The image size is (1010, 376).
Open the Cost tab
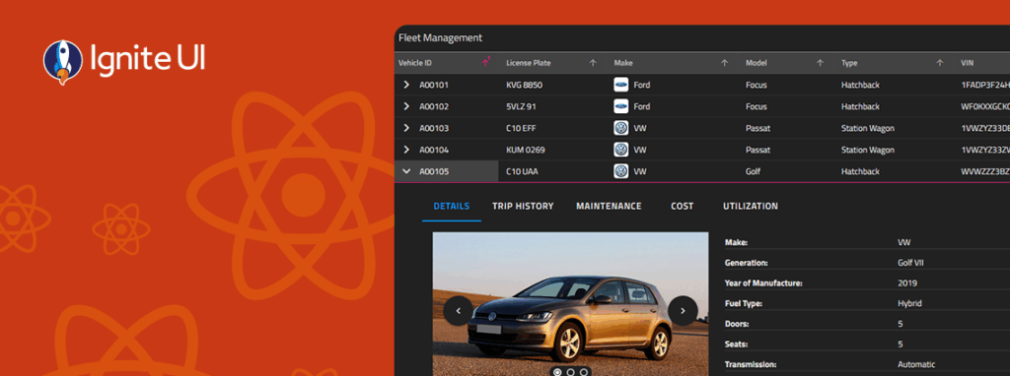point(683,207)
